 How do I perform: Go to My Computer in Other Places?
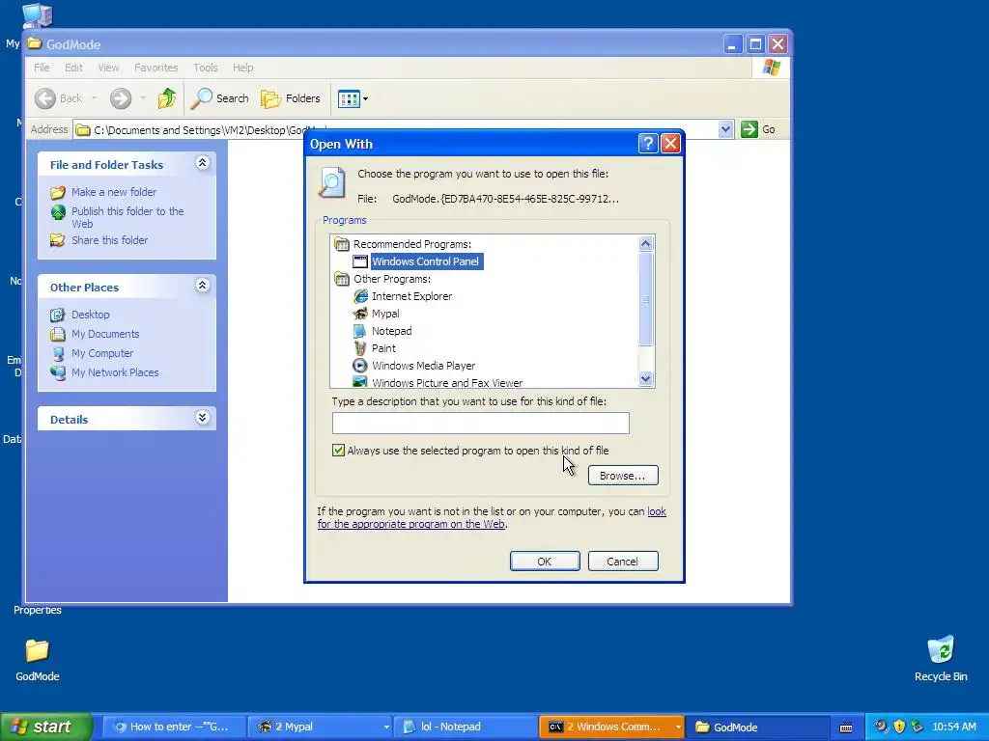(x=102, y=353)
